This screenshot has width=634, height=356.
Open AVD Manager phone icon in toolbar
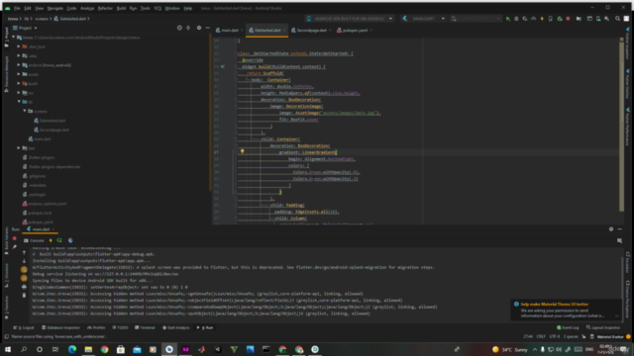[598, 19]
